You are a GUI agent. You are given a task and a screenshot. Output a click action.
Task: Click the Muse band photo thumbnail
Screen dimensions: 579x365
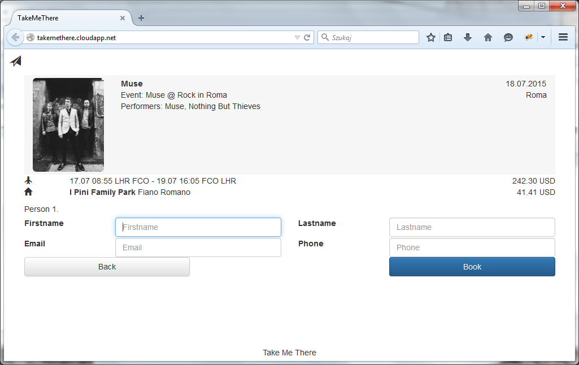point(68,125)
